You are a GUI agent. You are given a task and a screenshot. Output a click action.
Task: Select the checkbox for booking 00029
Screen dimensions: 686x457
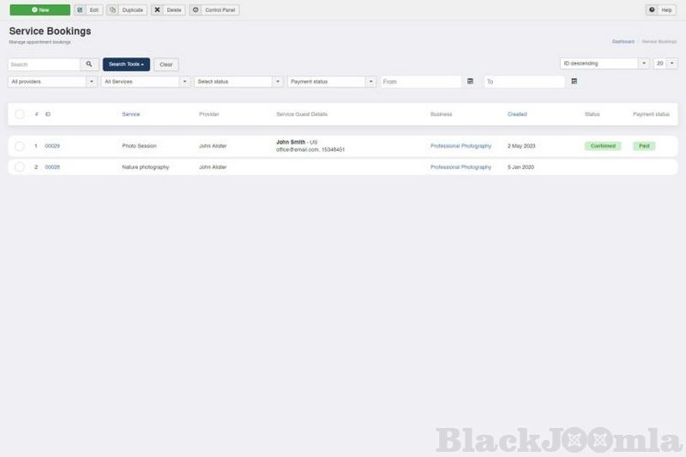click(x=20, y=146)
